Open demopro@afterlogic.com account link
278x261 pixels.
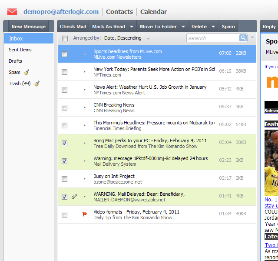[61, 12]
